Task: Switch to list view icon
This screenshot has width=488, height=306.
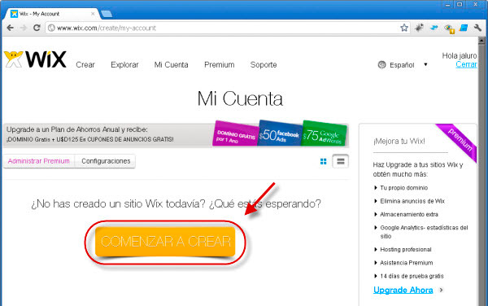Action: (x=341, y=161)
